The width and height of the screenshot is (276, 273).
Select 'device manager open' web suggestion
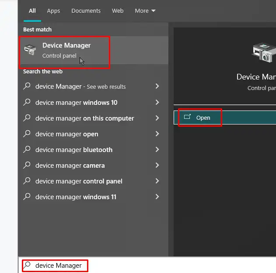(x=67, y=134)
